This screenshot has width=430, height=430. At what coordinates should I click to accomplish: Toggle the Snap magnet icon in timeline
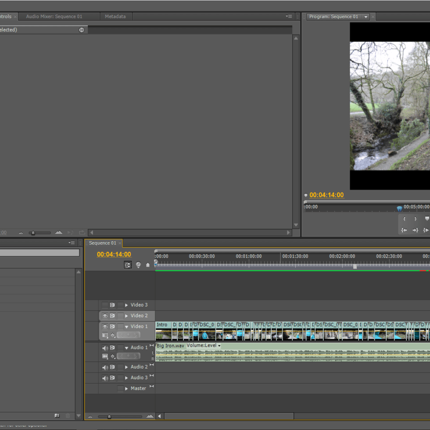tap(128, 265)
